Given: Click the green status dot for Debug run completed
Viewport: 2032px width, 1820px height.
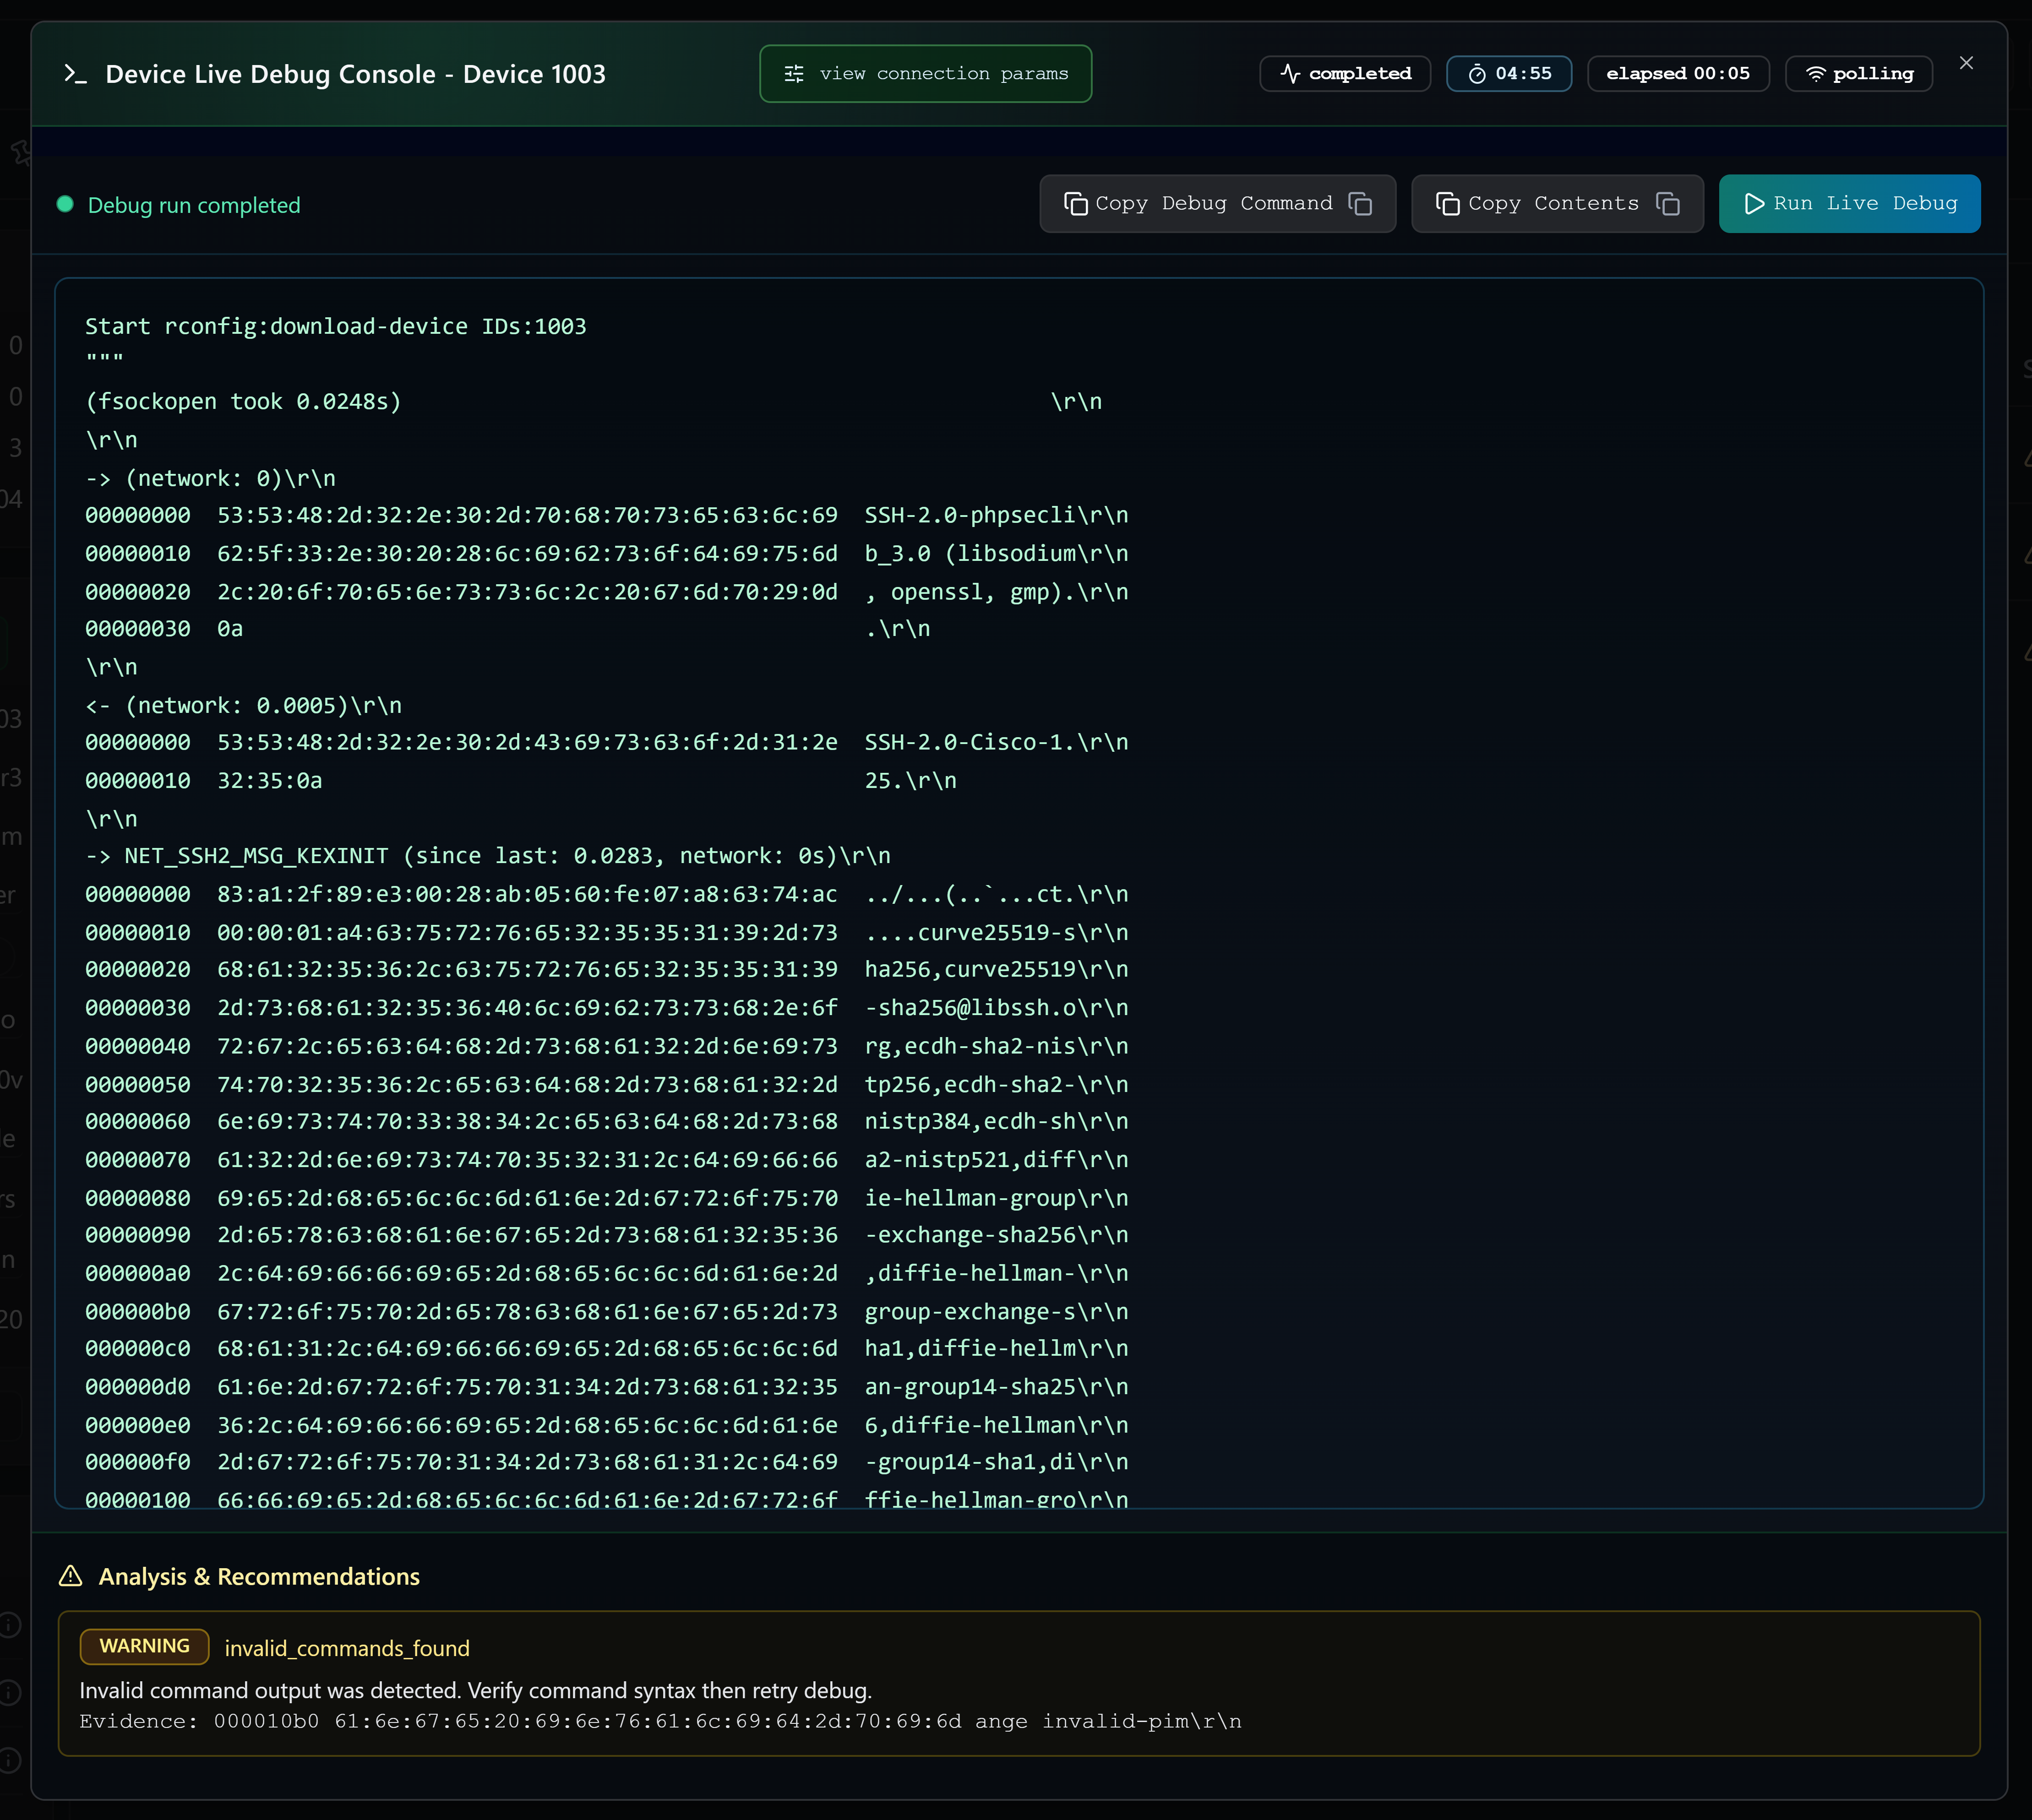Looking at the screenshot, I should [65, 204].
